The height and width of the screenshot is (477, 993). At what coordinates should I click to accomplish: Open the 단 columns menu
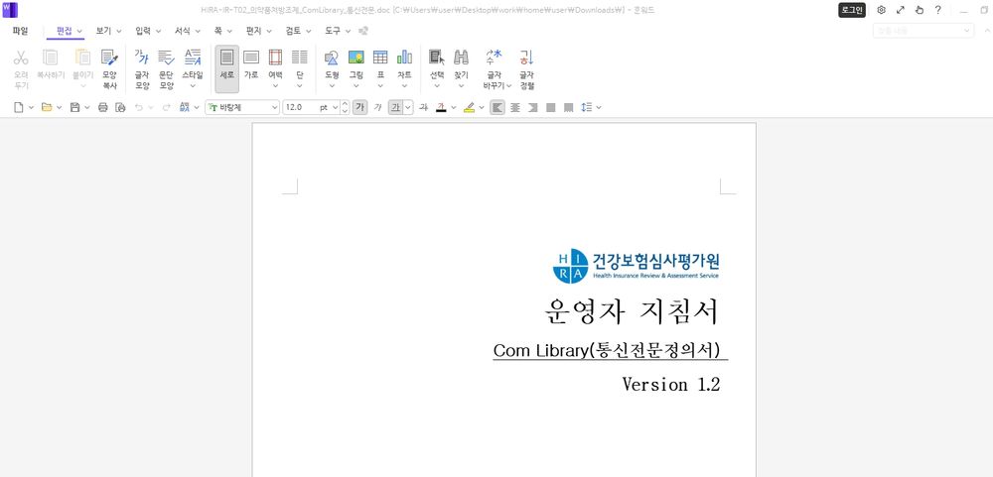300,69
